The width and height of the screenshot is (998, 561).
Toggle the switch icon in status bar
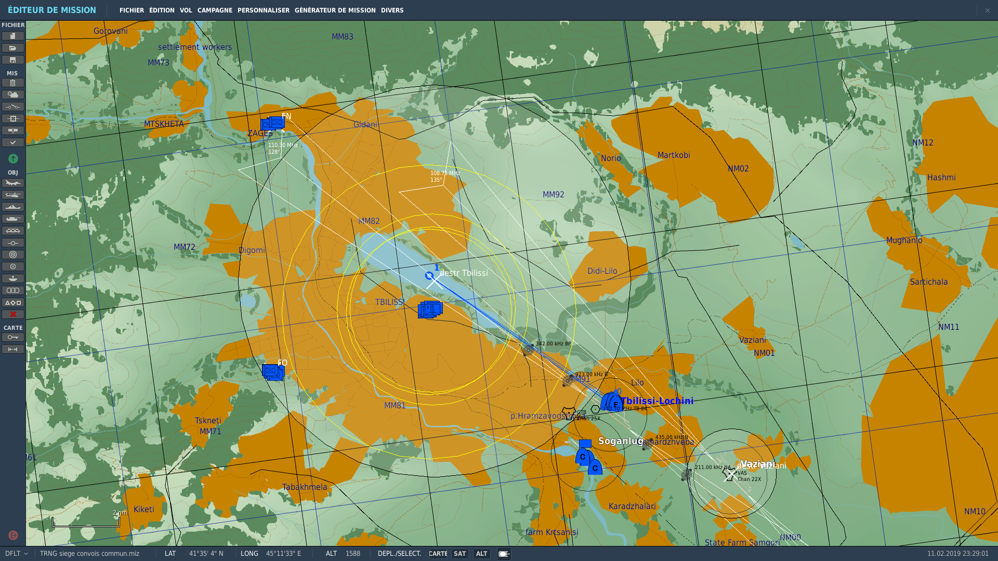point(504,554)
